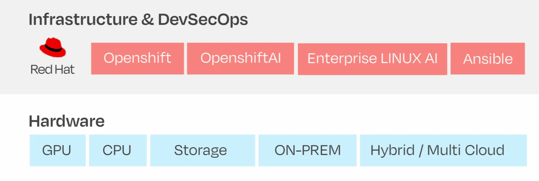Screen dimensions: 539x181
Task: Click the Red Hat fedora logo
Action: coord(53,47)
